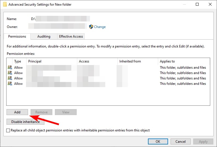Select the third permission entry's user group icon
The image size is (217, 147).
point(10,78)
